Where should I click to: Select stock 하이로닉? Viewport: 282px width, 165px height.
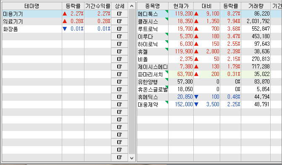(148, 44)
